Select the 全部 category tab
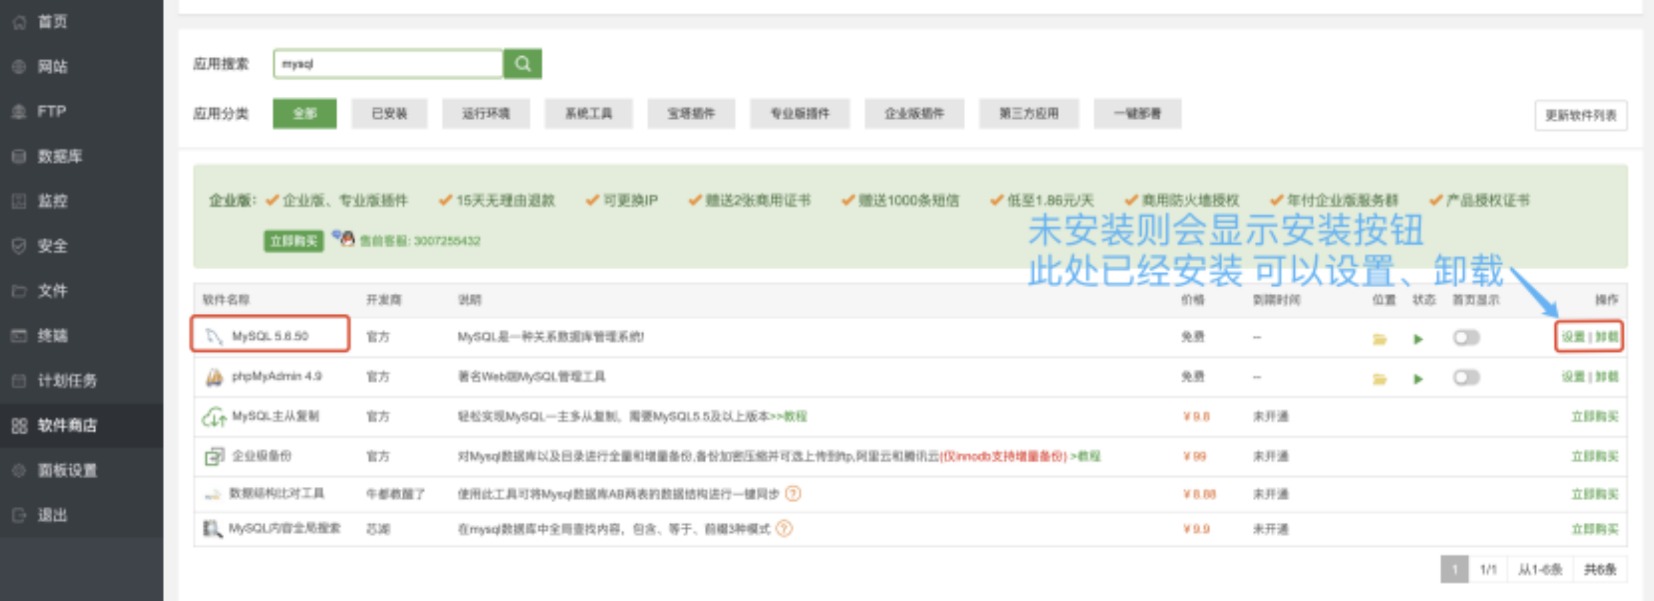 click(x=304, y=114)
